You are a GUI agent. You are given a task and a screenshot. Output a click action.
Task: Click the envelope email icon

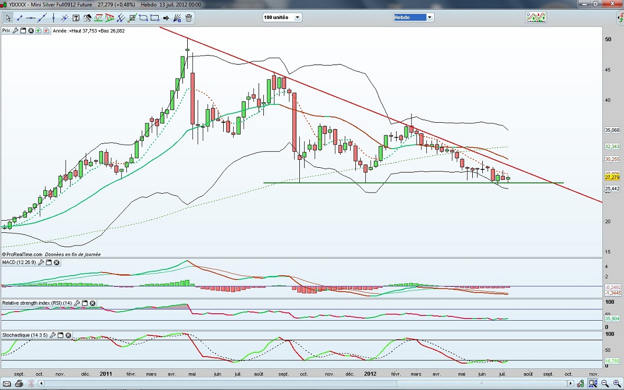click(x=7, y=383)
